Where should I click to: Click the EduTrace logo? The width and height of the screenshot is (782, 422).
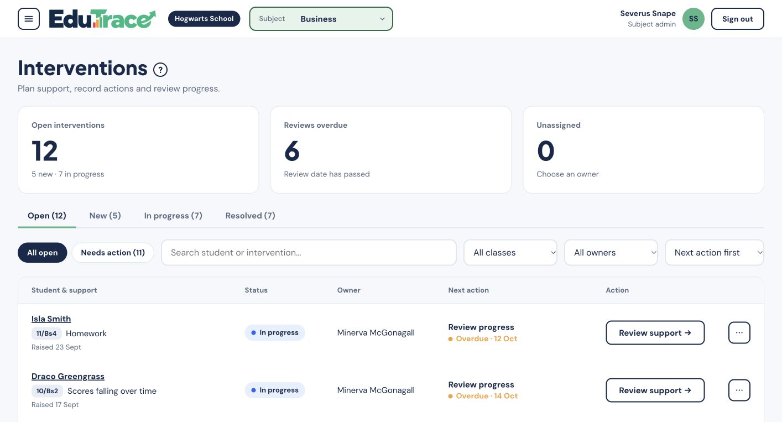tap(102, 19)
